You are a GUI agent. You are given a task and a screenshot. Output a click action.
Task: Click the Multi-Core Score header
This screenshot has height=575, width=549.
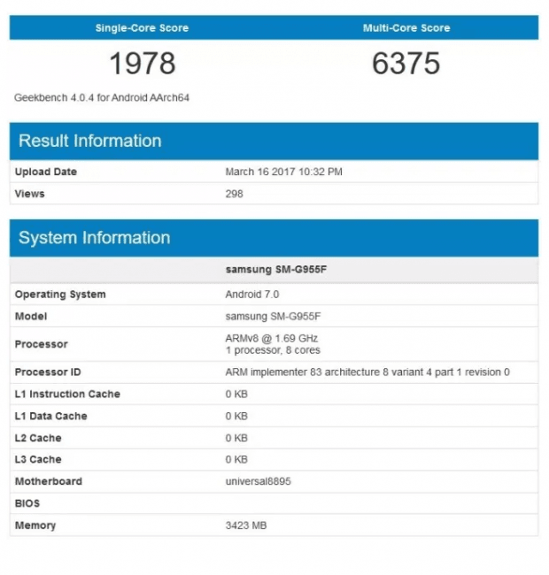click(x=406, y=28)
